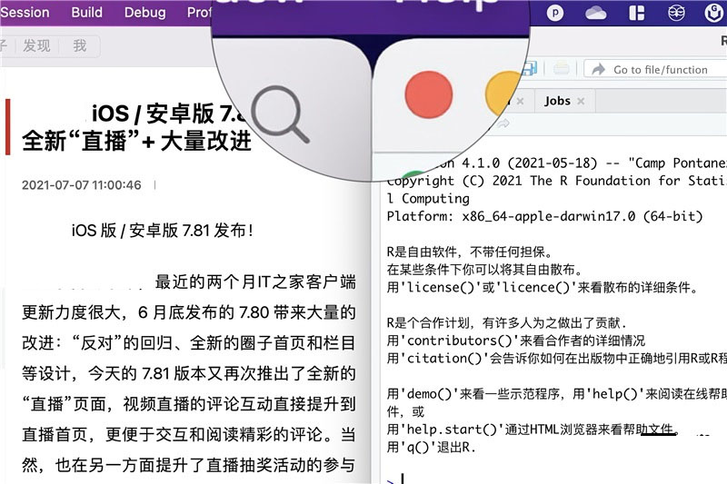
Task: Click the line starting "然，也在另一方面"
Action: 189,465
